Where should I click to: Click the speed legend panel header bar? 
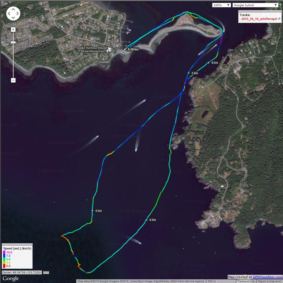tap(17, 244)
